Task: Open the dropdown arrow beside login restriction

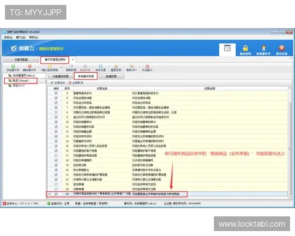Action: (61, 67)
